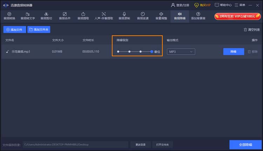This screenshot has height=151, width=263.
Task: Click the 降噪级别 column header
Action: [x=122, y=40]
